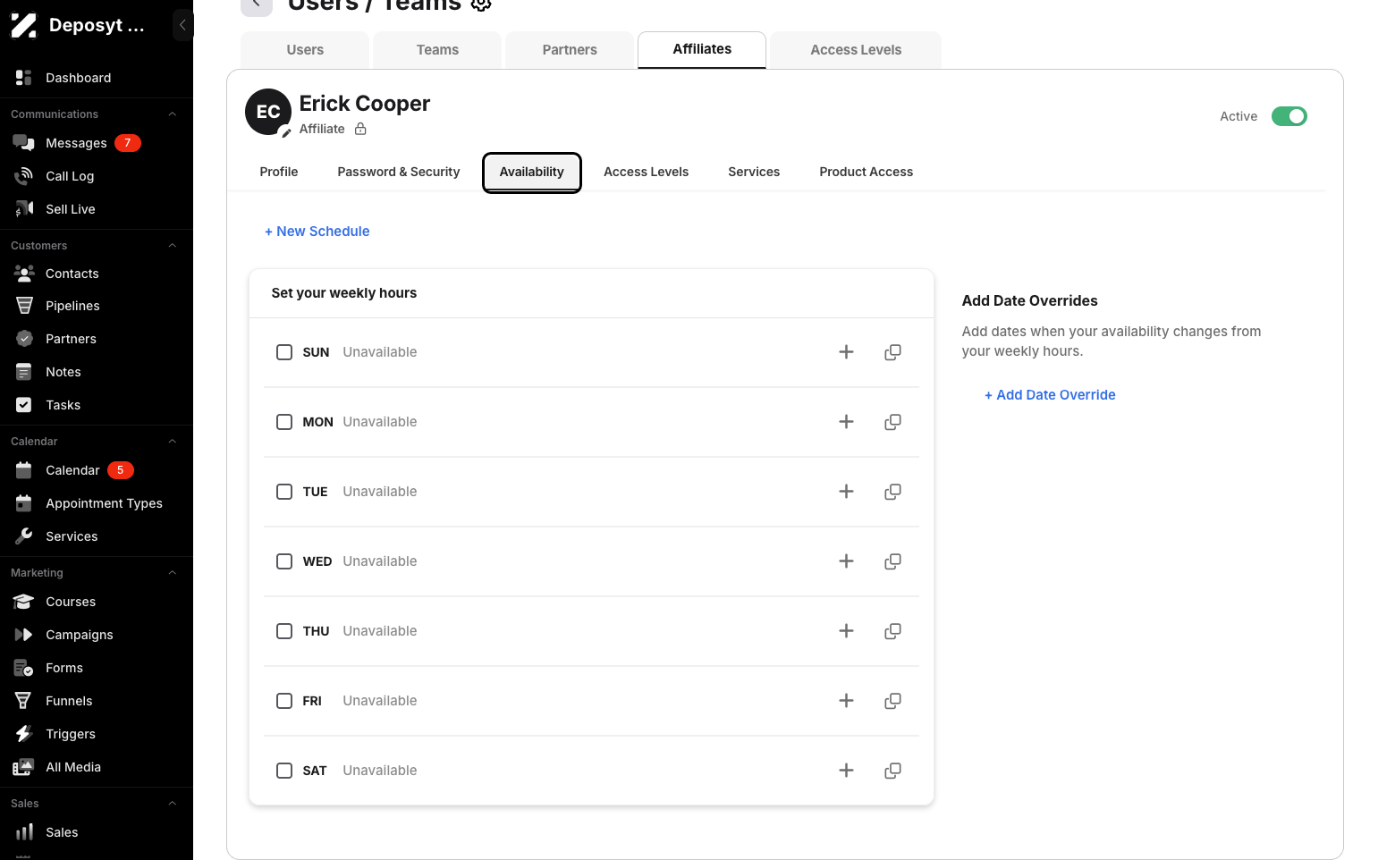Screen dimensions: 1378x860
Task: Enable the SUN availability checkbox
Action: [x=284, y=352]
